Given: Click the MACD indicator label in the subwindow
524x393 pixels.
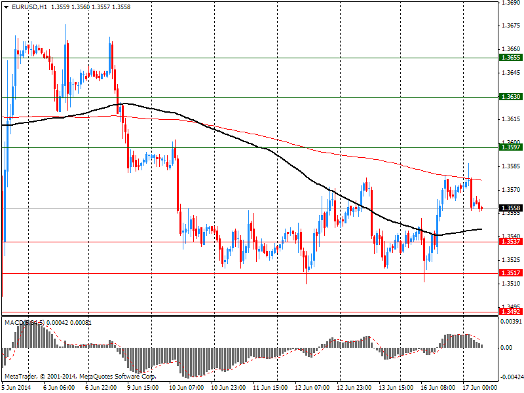Looking at the screenshot, I should coord(48,323).
